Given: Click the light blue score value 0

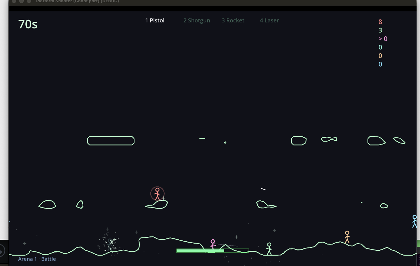Looking at the screenshot, I should click(380, 64).
